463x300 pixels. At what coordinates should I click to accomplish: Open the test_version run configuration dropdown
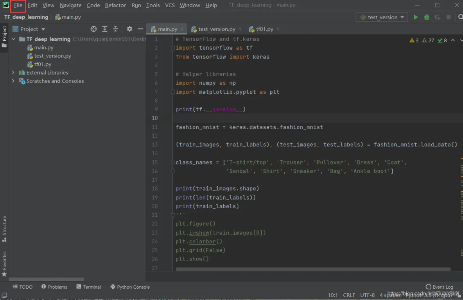point(382,17)
